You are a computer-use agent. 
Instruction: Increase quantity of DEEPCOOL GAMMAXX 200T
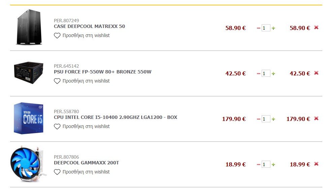(273, 164)
